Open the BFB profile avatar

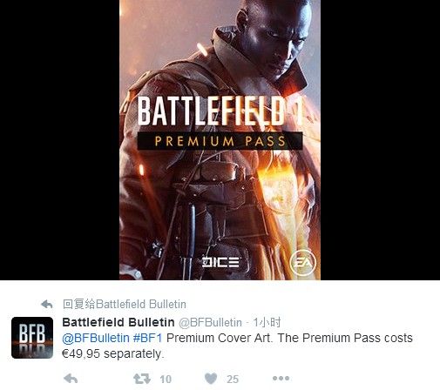[x=32, y=338]
